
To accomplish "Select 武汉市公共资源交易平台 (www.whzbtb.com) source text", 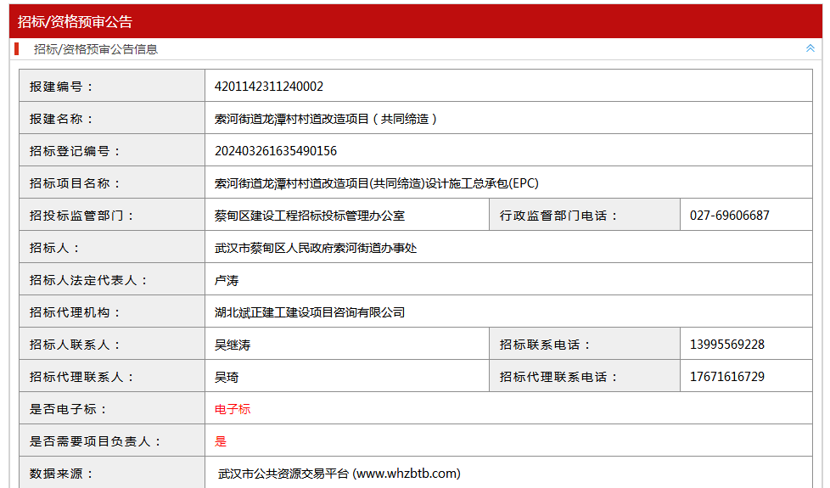I will pyautogui.click(x=339, y=474).
